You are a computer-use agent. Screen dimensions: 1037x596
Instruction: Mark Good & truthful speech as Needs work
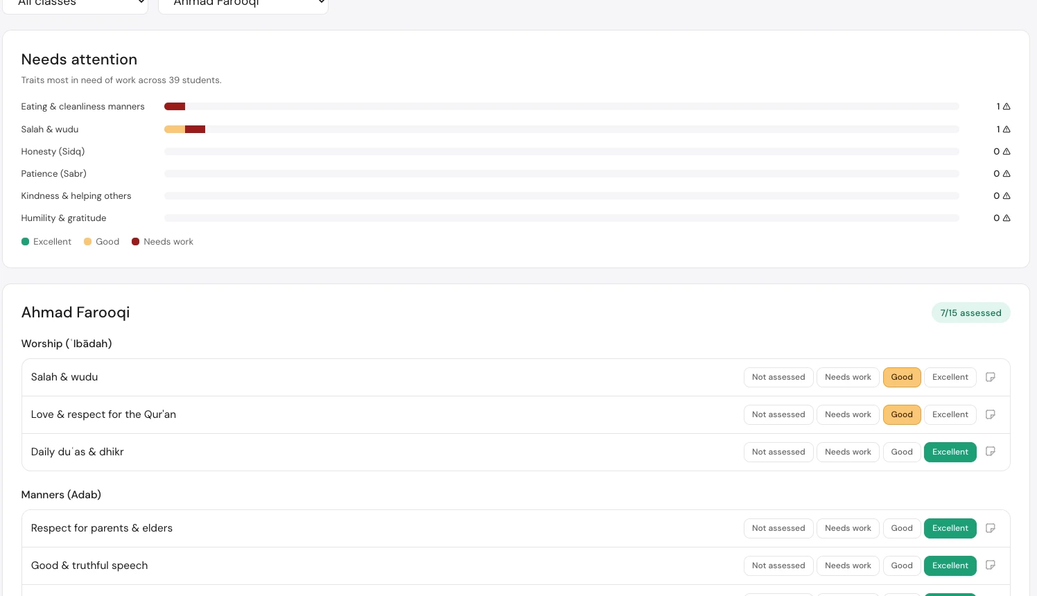[x=848, y=566]
